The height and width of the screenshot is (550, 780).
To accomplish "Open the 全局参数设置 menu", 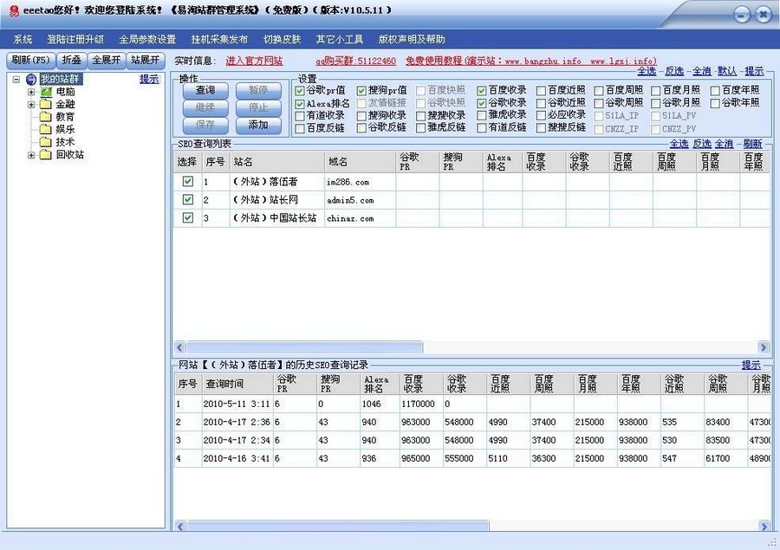I will (x=147, y=39).
